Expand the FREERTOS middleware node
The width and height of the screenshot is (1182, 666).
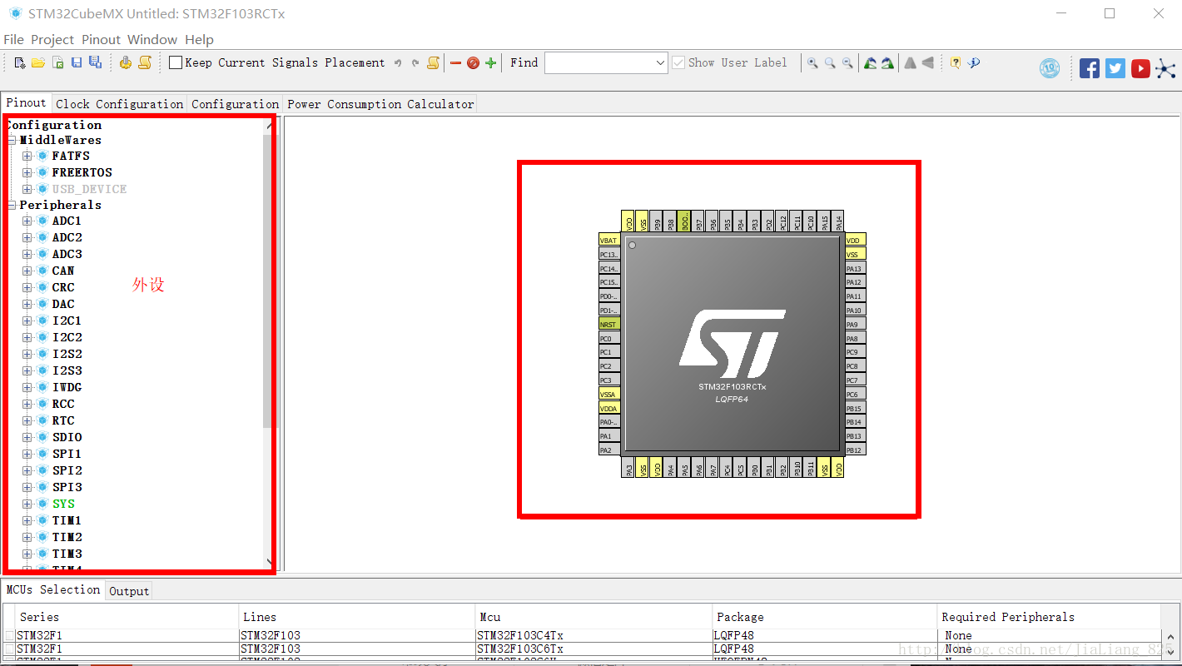(x=27, y=172)
